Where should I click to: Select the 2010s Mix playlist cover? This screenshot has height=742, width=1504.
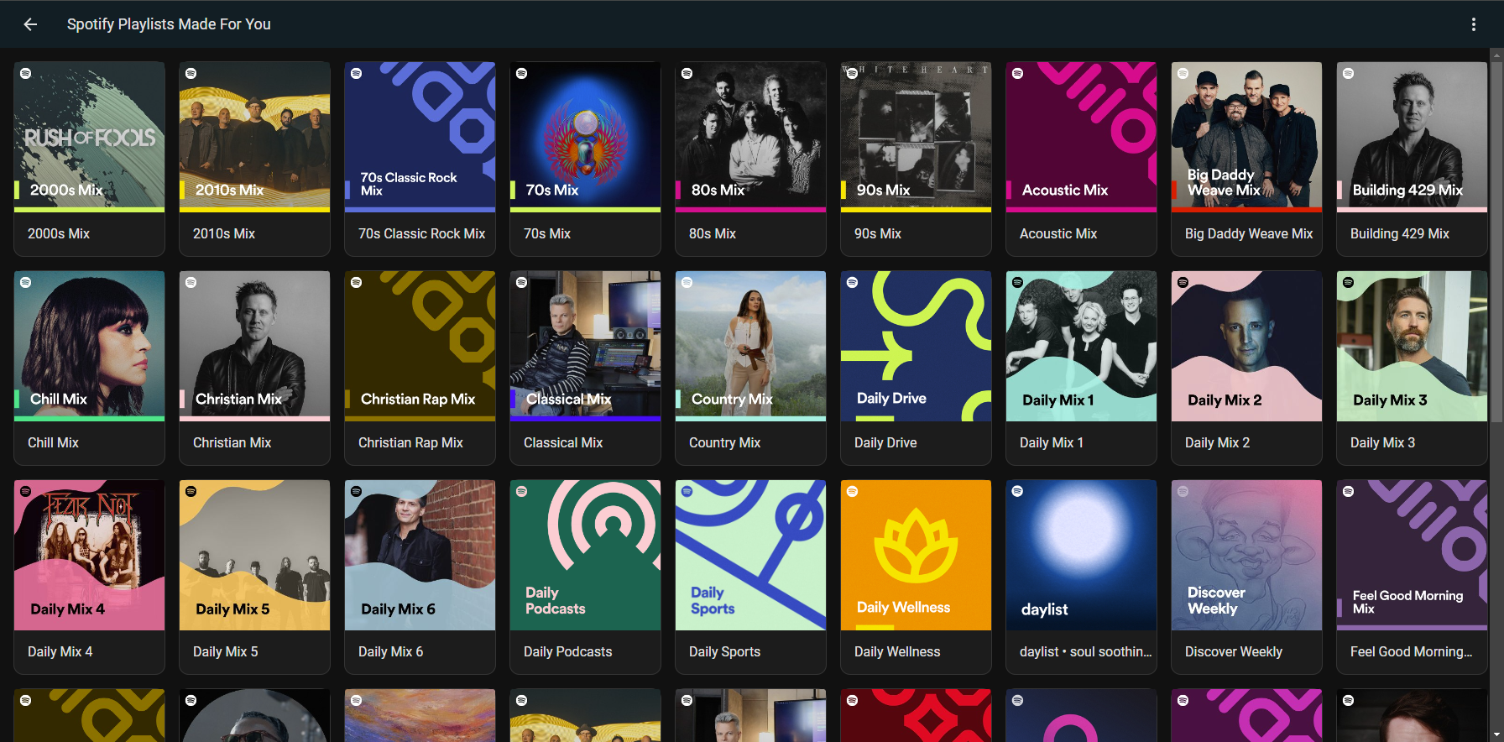(x=255, y=137)
